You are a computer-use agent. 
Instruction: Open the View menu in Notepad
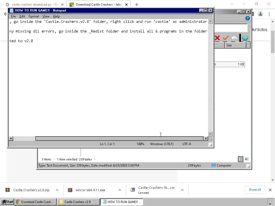(x=46, y=16)
